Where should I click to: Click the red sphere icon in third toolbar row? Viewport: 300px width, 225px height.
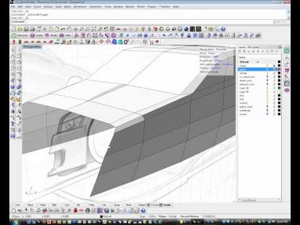(x=101, y=42)
